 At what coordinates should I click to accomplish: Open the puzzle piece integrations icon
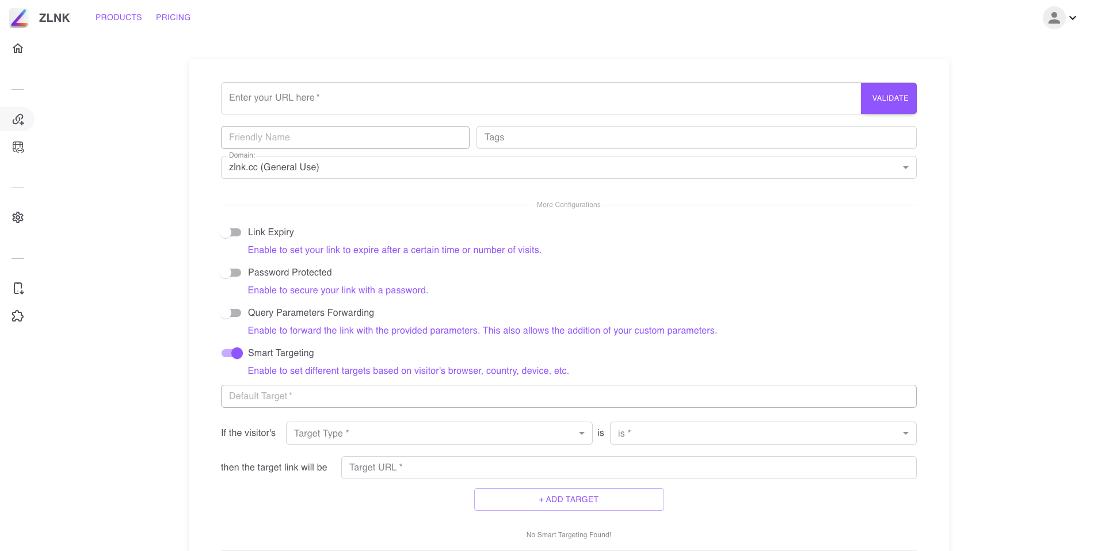click(x=18, y=316)
